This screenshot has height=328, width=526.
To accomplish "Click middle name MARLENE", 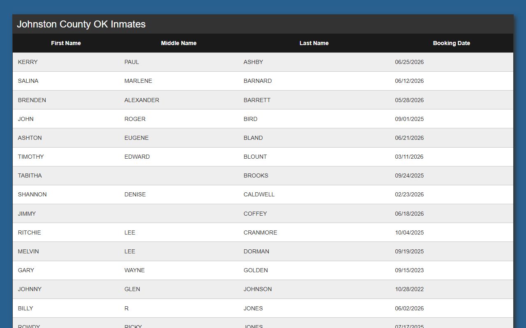I will [138, 81].
